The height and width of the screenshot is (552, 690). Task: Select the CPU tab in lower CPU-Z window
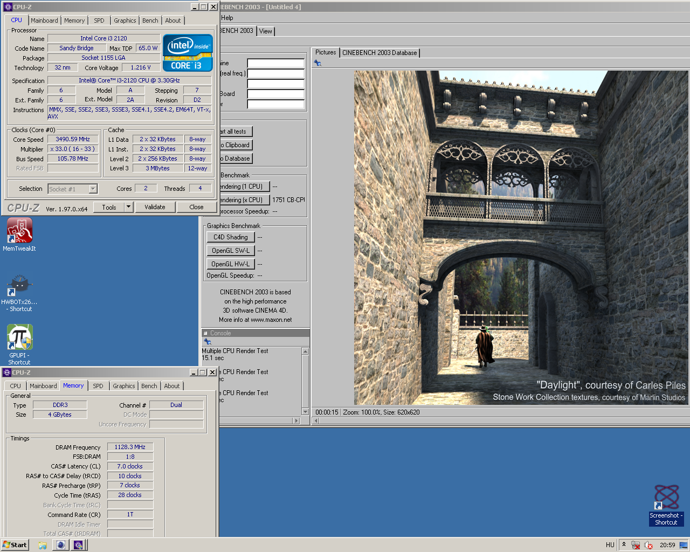tap(16, 386)
